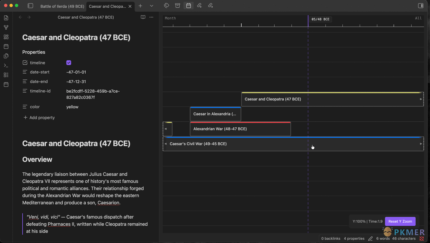Click the color property type icon
Image resolution: width=430 pixels, height=243 pixels.
coord(25,107)
